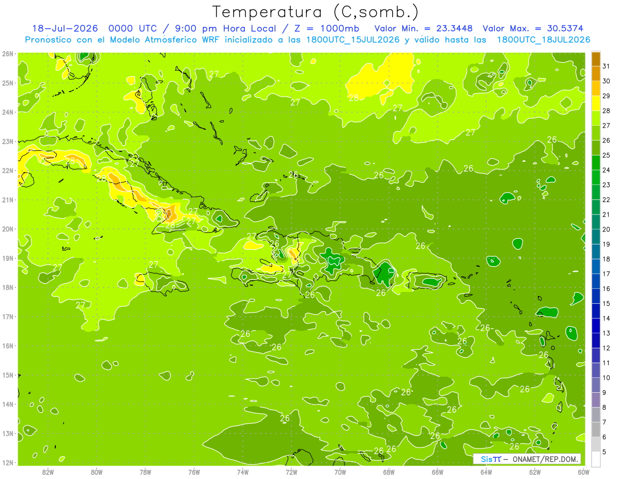The image size is (620, 479).
Task: Click the "15" color bar label
Action: pyautogui.click(x=606, y=303)
